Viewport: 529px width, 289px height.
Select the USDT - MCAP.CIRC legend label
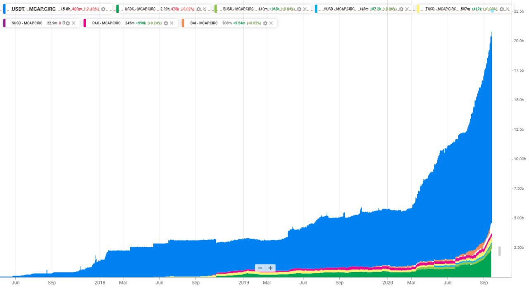(34, 9)
